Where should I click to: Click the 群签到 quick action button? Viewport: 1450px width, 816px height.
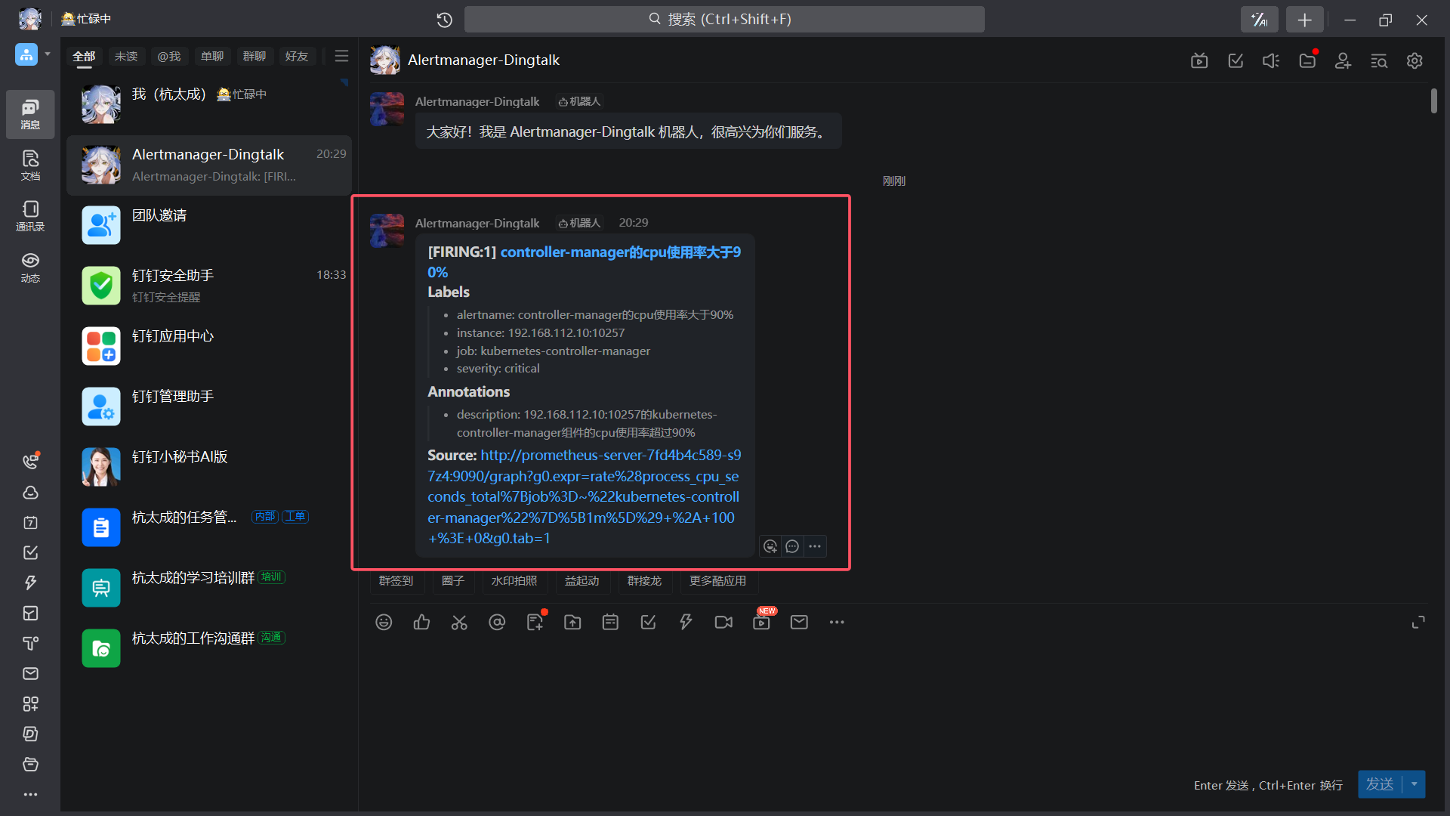click(x=396, y=580)
